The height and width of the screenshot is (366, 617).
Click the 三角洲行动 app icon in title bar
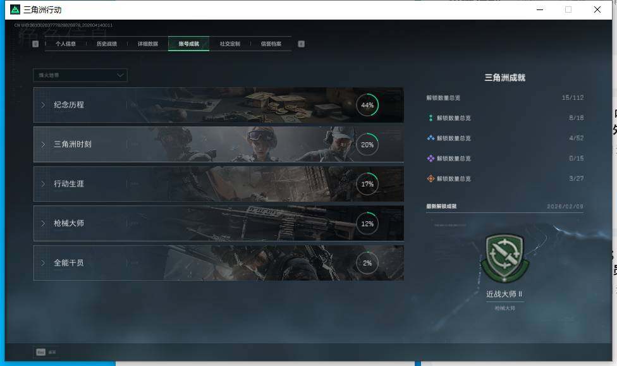tap(15, 9)
